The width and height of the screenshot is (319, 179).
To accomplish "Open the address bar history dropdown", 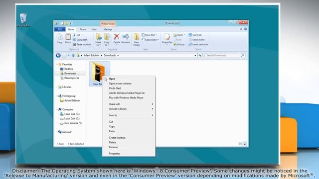I will pyautogui.click(x=195, y=55).
